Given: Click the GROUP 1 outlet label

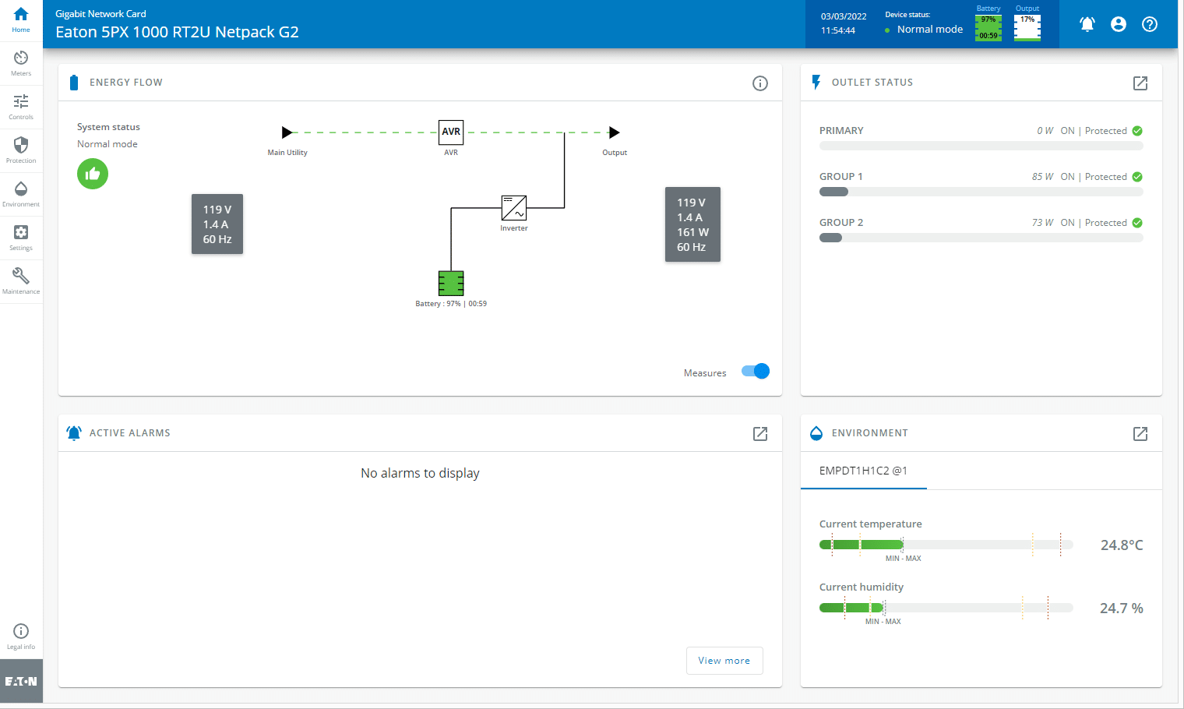Looking at the screenshot, I should pos(841,177).
